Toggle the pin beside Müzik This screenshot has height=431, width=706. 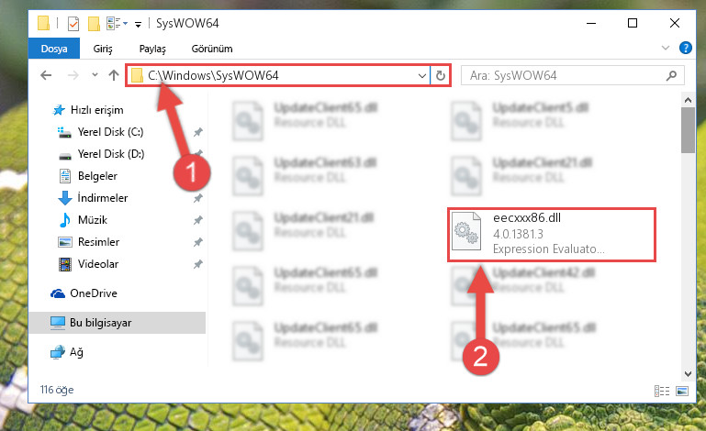197,220
